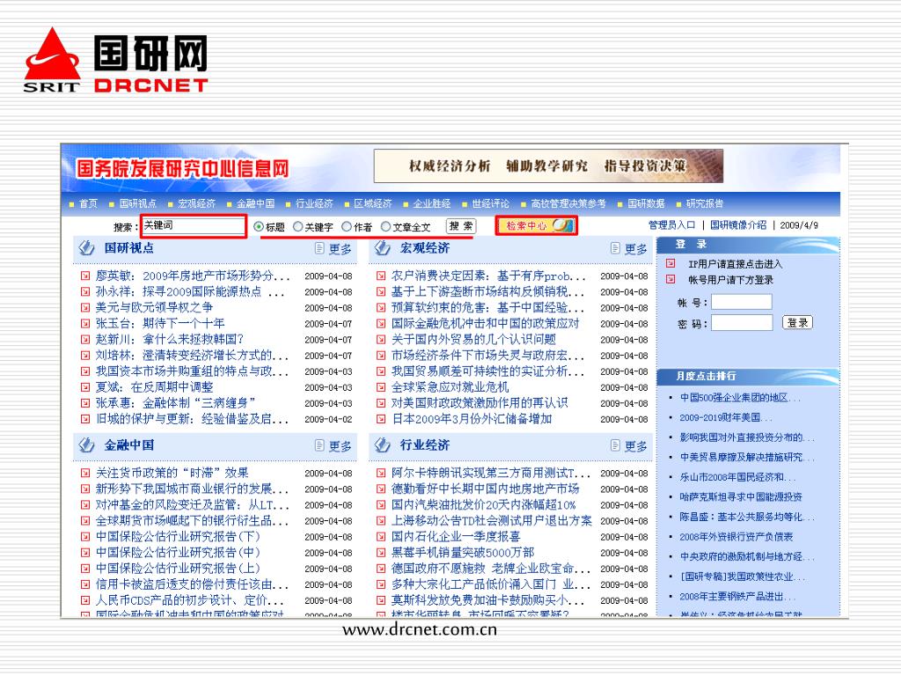Click IP用户请直接点击进入 link
Image resolution: width=901 pixels, height=676 pixels.
(x=735, y=264)
